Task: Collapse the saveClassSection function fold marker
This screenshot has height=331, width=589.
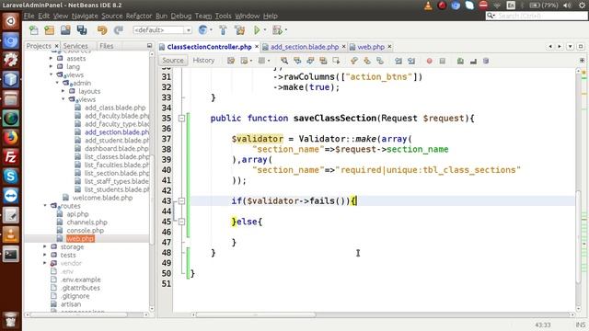Action: (x=182, y=119)
